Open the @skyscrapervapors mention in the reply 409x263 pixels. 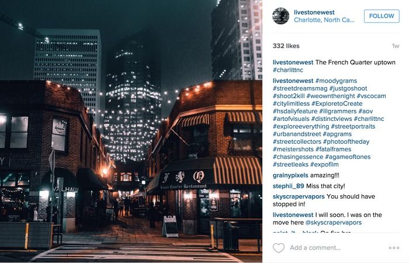[334, 223]
